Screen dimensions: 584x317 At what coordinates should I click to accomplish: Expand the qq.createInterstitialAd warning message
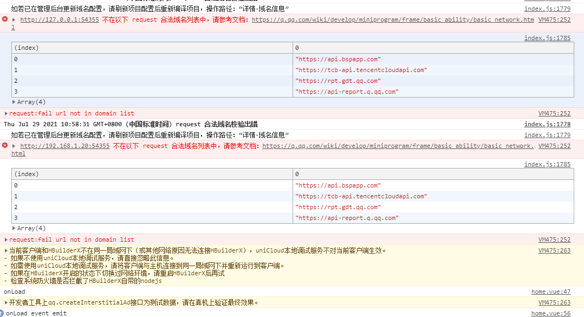7,302
